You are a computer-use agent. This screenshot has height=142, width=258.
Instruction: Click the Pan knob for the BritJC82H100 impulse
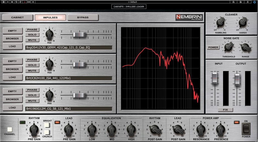49,64
